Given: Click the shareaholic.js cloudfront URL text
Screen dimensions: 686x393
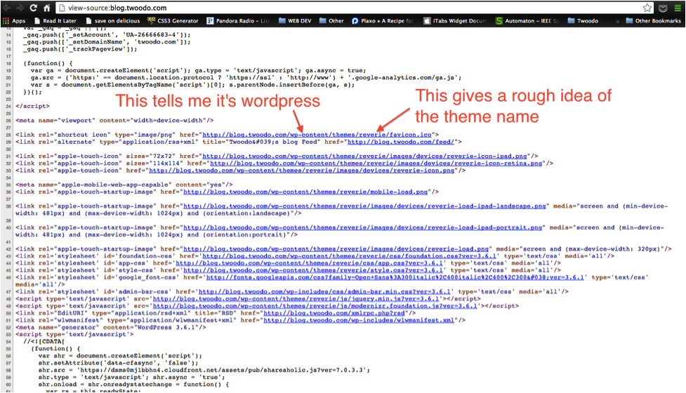Looking at the screenshot, I should click(x=224, y=370).
